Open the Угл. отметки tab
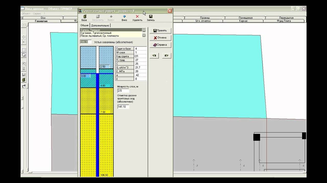Image resolution: width=327 pixels, height=183 pixels. click(x=203, y=21)
